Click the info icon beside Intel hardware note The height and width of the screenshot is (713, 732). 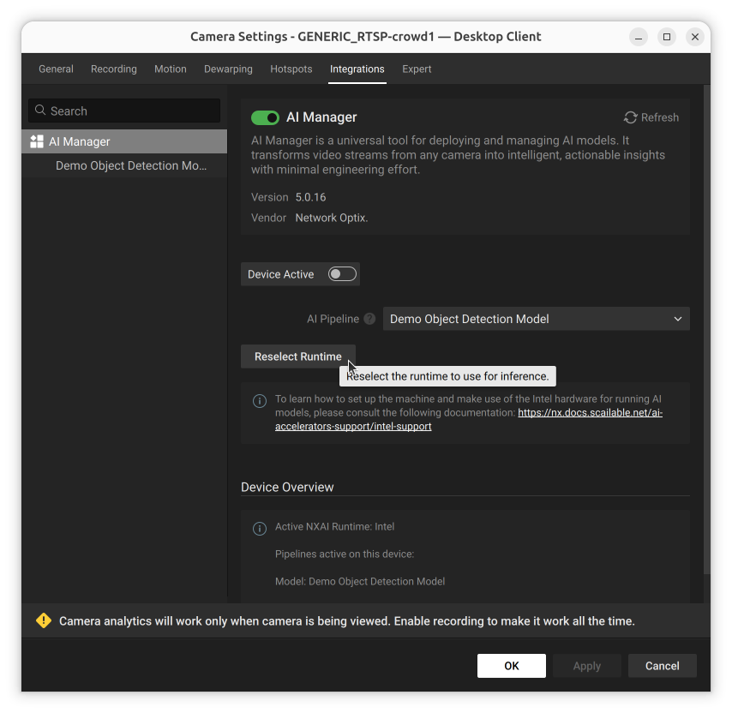260,401
